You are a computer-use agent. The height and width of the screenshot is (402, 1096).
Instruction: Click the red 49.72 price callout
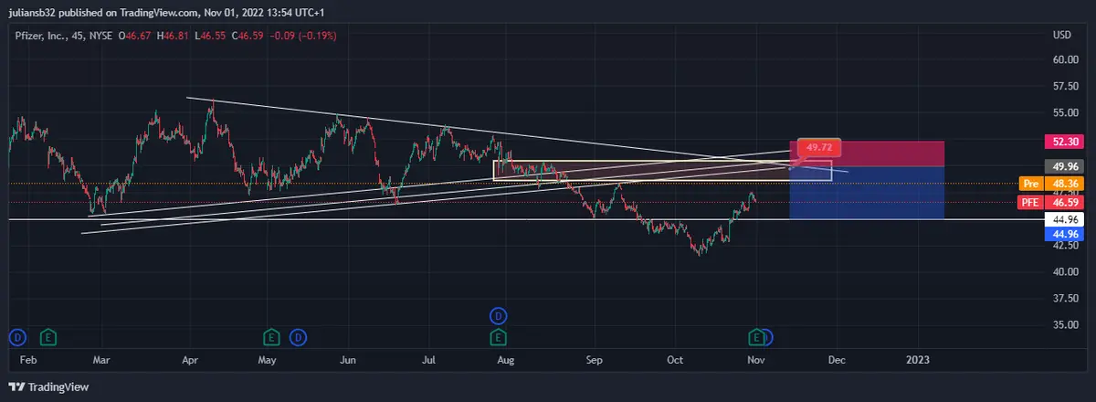click(x=819, y=147)
